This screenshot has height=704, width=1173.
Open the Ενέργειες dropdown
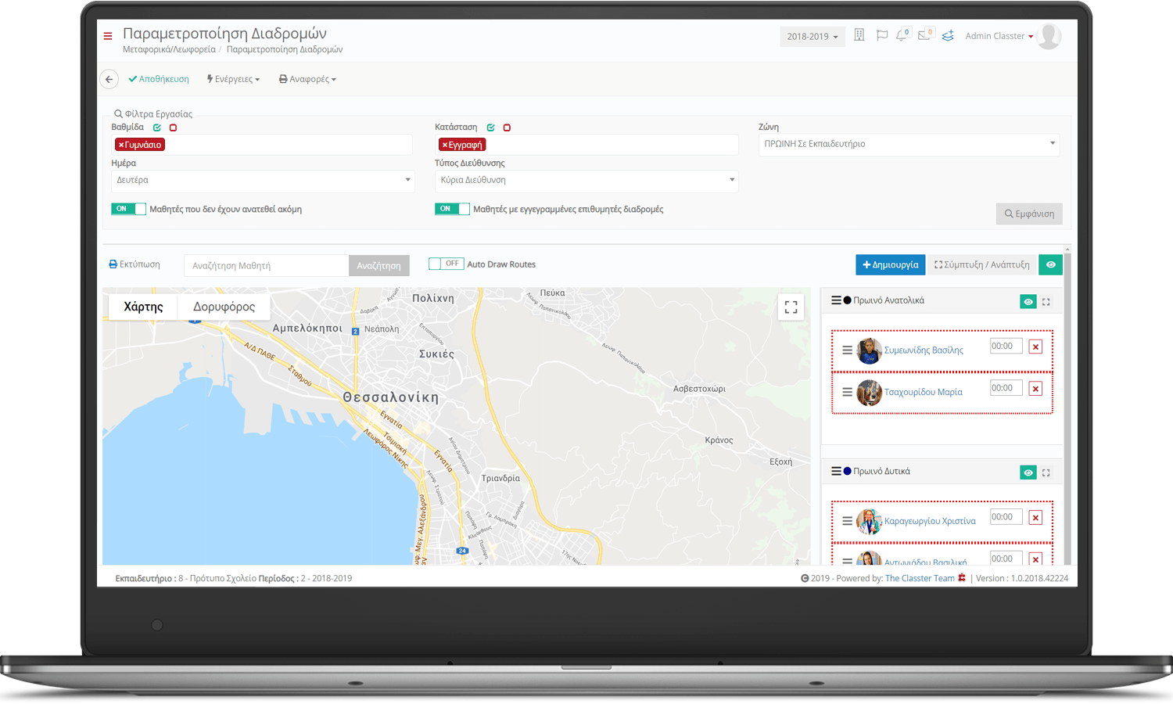[x=233, y=79]
